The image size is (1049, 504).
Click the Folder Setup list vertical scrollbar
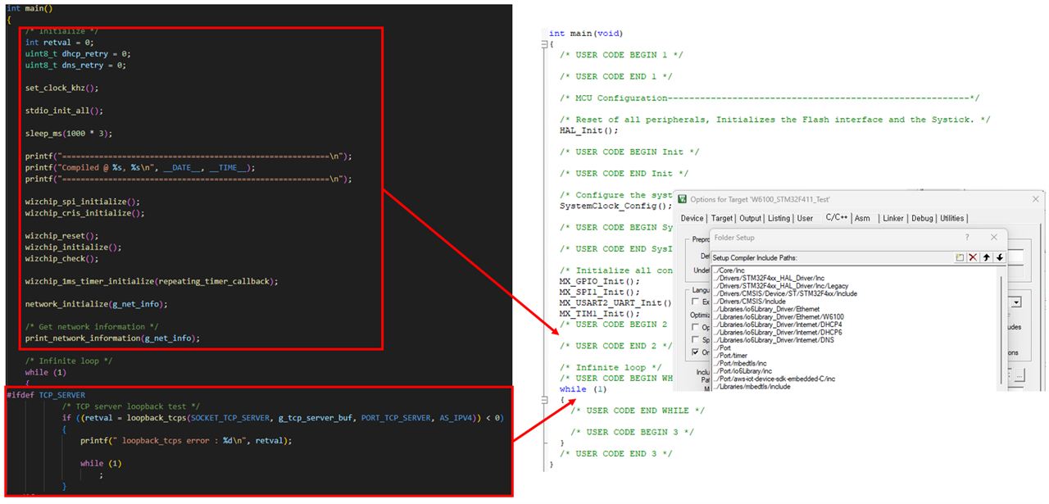pyautogui.click(x=1001, y=328)
